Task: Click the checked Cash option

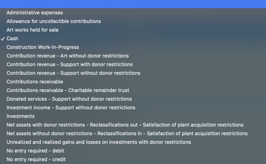Action: 133,39
